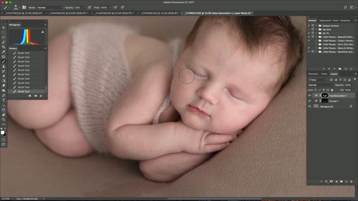Open the brush Mode dropdown
The image size is (358, 201).
pyautogui.click(x=50, y=7)
